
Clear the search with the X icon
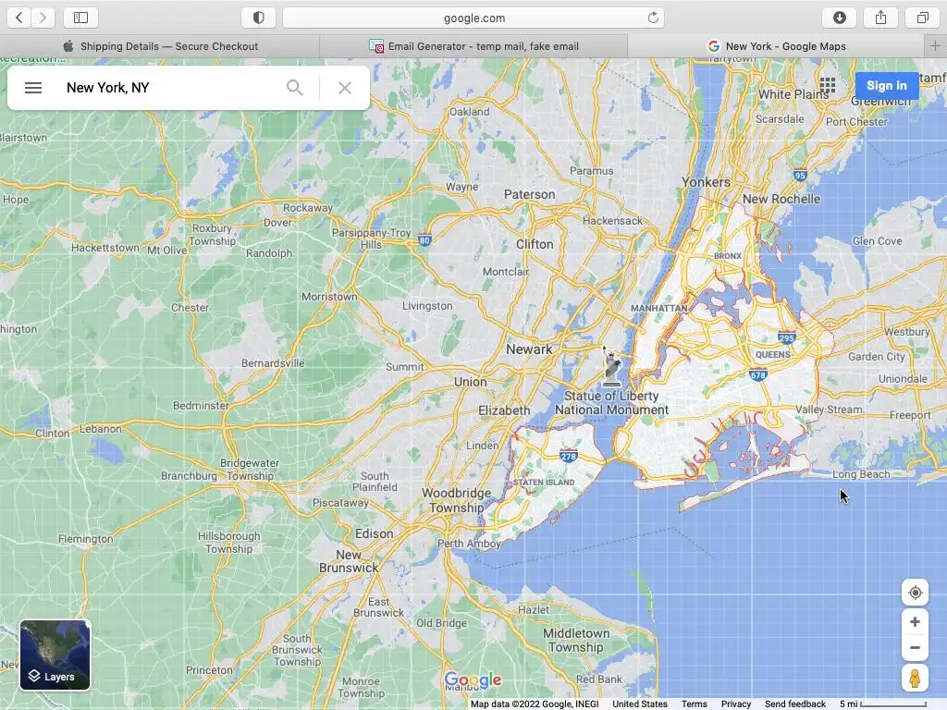345,88
